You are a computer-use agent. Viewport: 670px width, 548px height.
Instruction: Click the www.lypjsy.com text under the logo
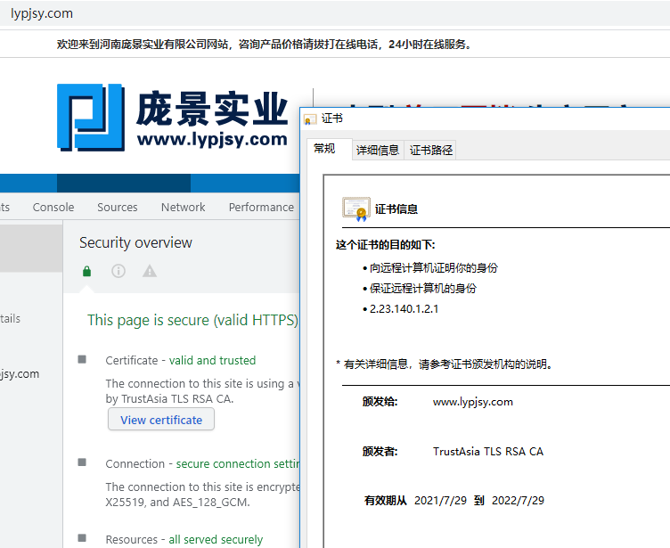[x=212, y=139]
